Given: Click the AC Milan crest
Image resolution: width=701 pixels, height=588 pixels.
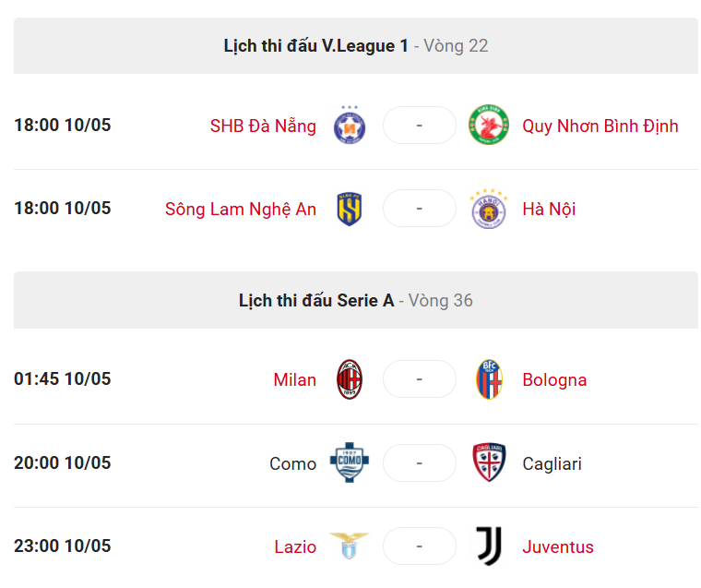Looking at the screenshot, I should (x=350, y=379).
